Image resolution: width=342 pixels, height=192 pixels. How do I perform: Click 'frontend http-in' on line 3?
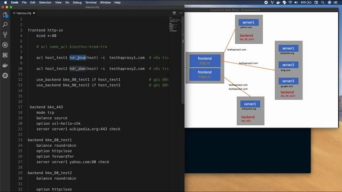[x=45, y=30]
